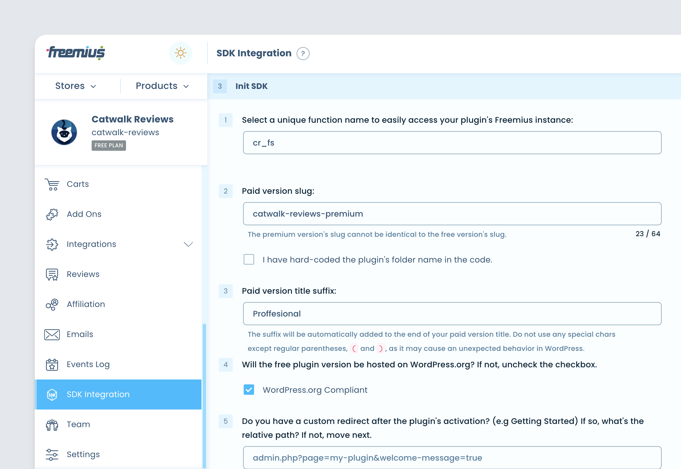Open Settings in the sidebar

click(118, 455)
